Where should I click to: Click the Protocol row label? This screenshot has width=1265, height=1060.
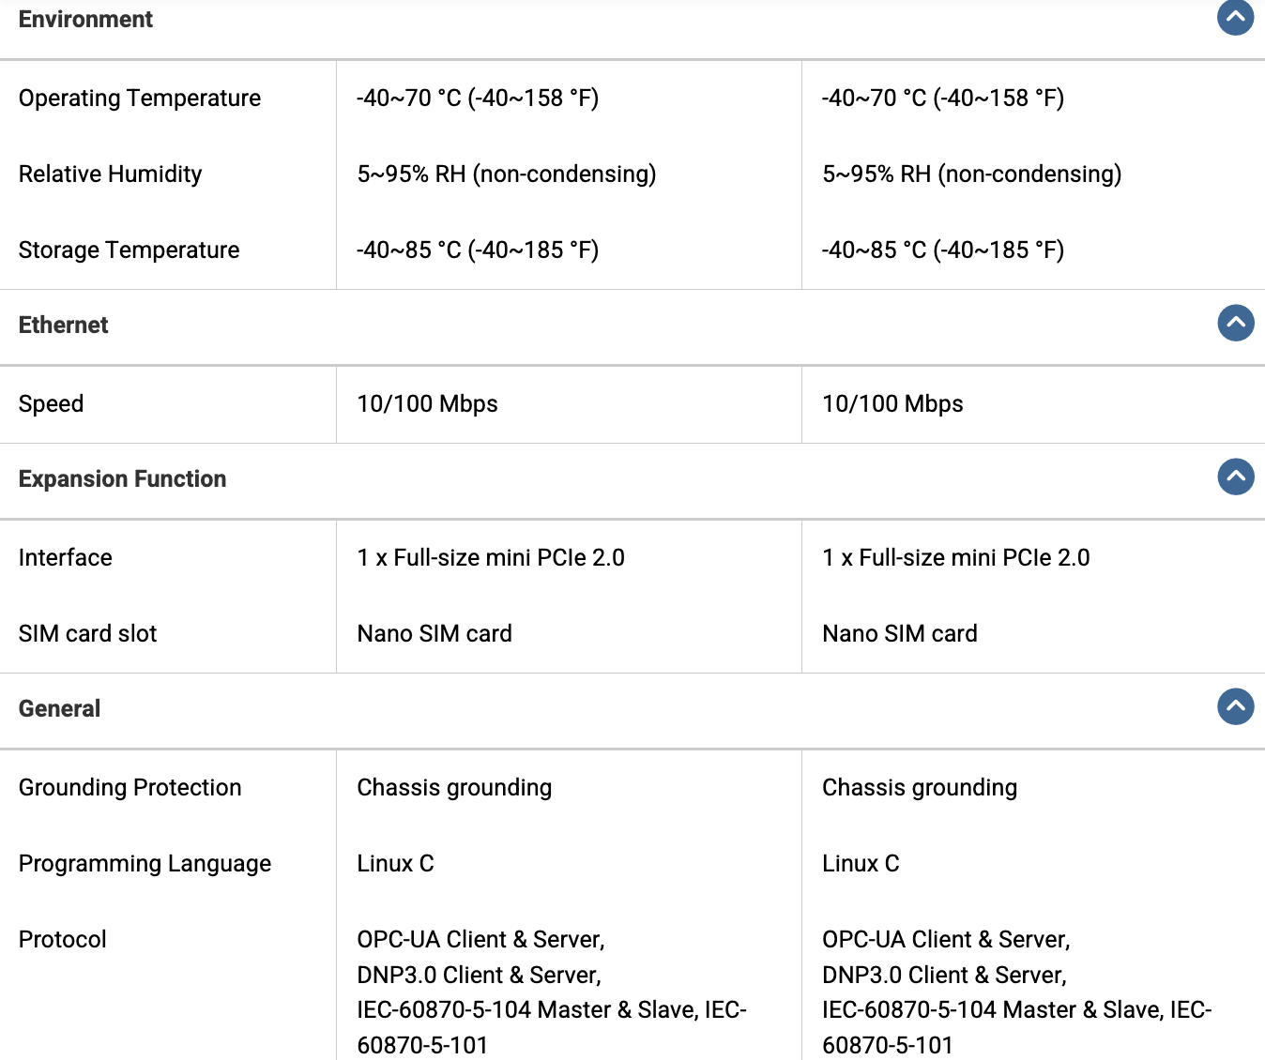[x=62, y=939]
